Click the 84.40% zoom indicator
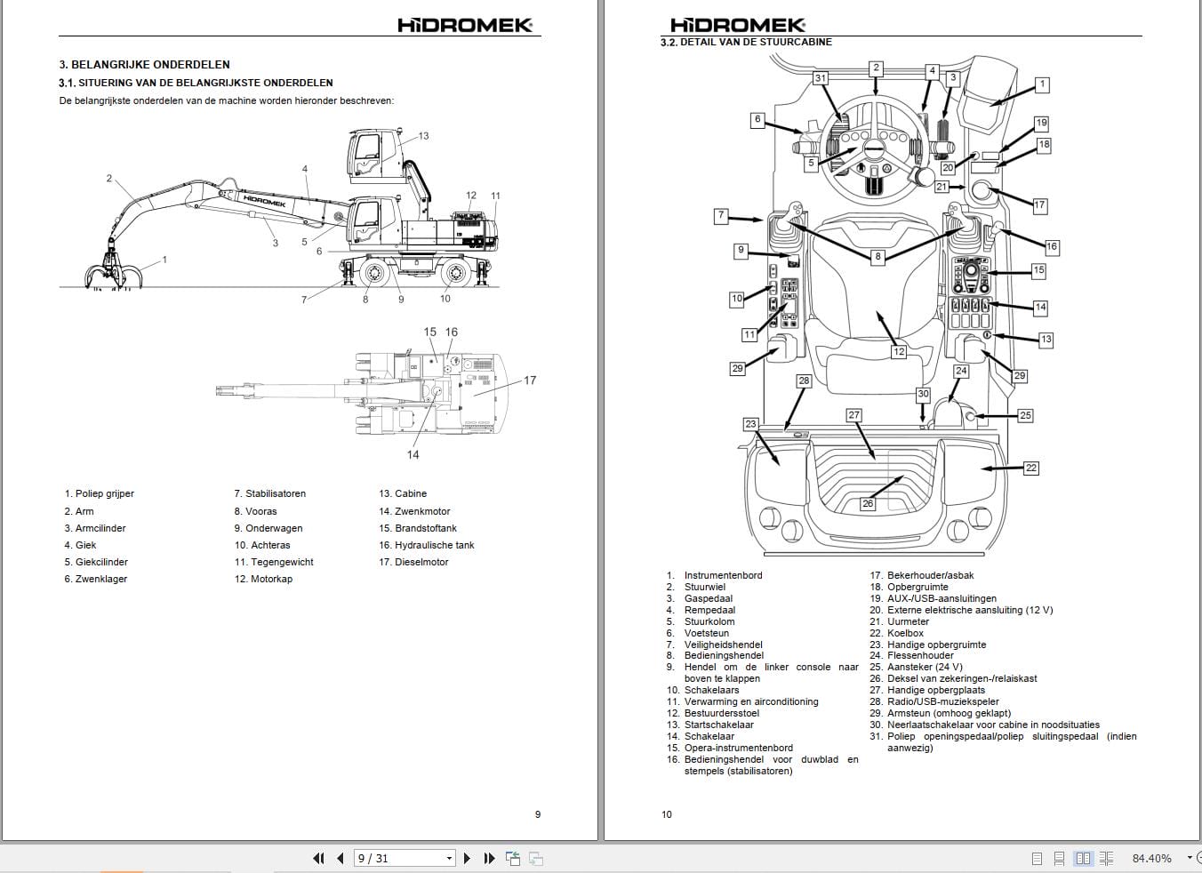The image size is (1202, 873). point(1151,858)
